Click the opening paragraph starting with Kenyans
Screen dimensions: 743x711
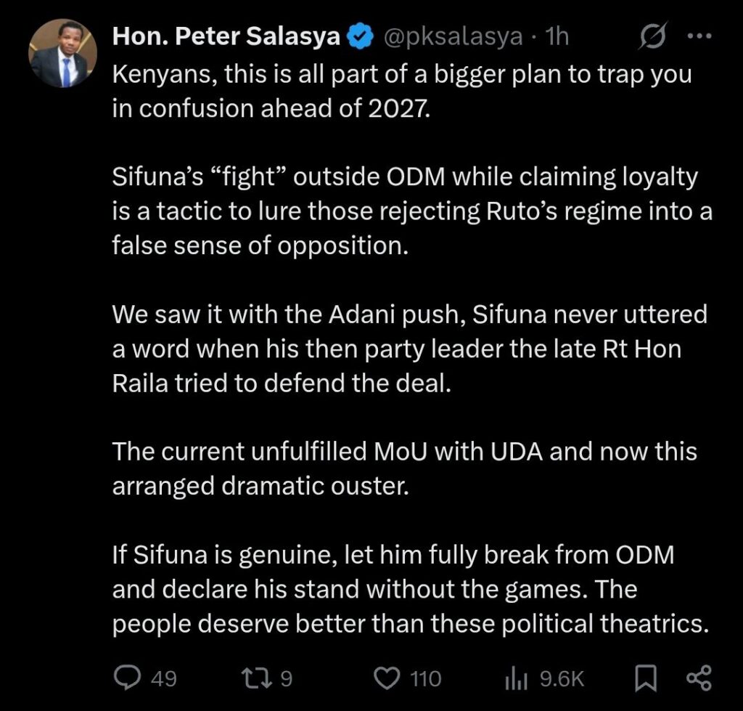point(401,93)
